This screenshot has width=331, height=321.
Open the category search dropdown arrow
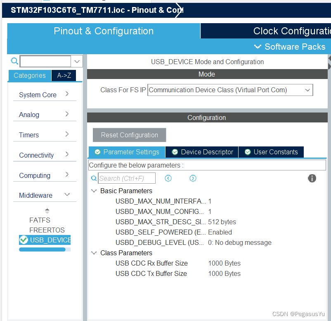[x=77, y=61]
